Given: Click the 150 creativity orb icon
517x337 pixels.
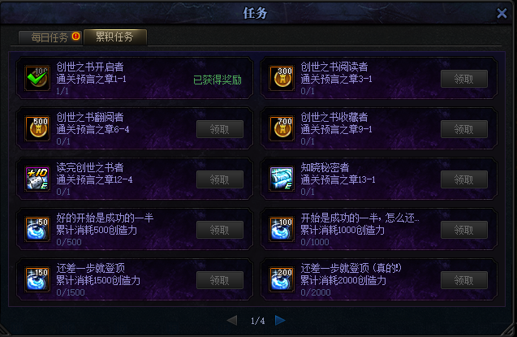Looking at the screenshot, I should [x=37, y=279].
